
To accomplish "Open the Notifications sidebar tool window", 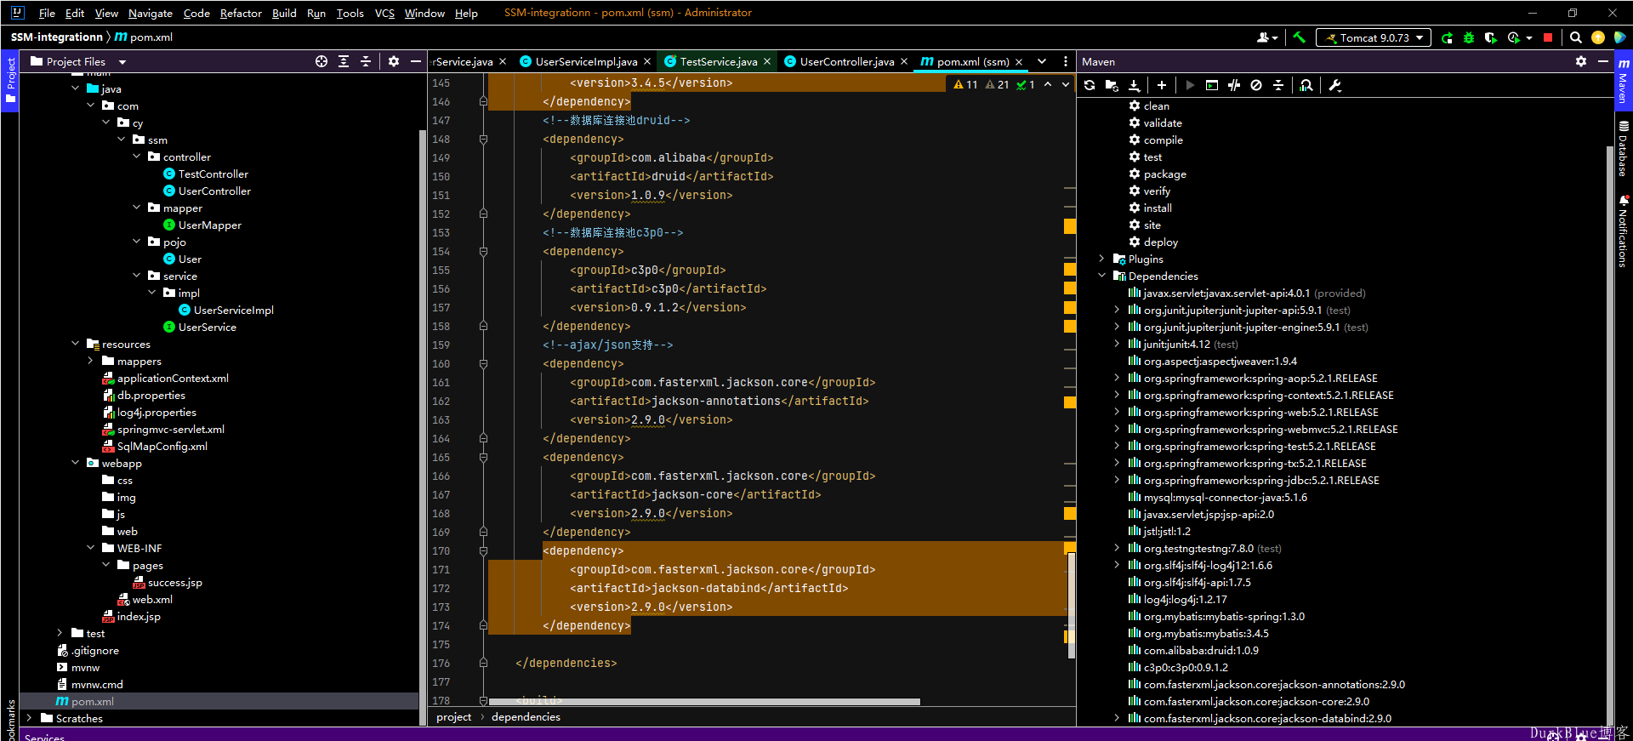I will pos(1623,231).
